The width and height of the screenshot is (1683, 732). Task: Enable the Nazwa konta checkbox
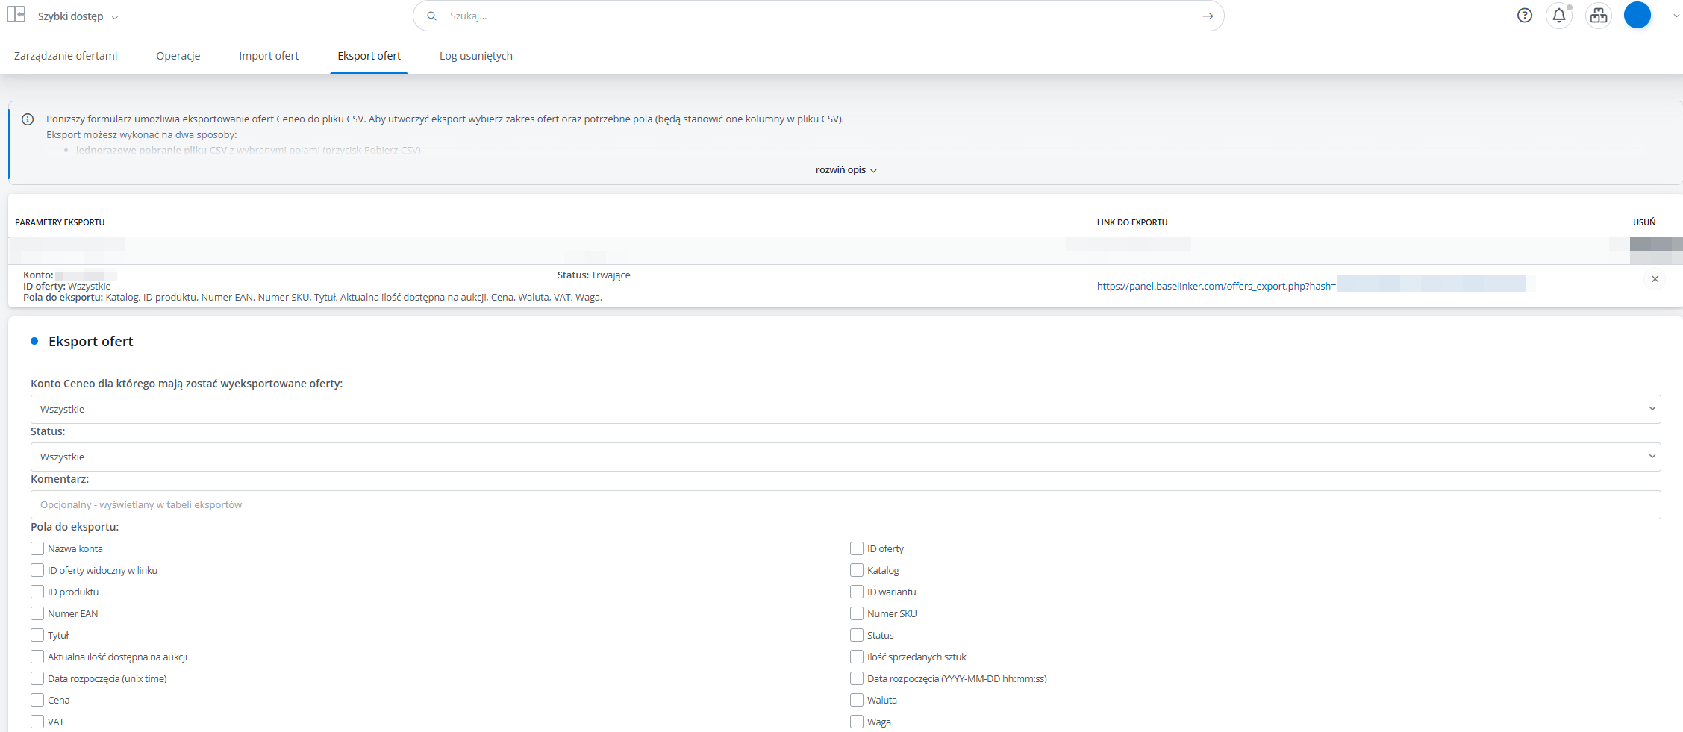pyautogui.click(x=37, y=548)
